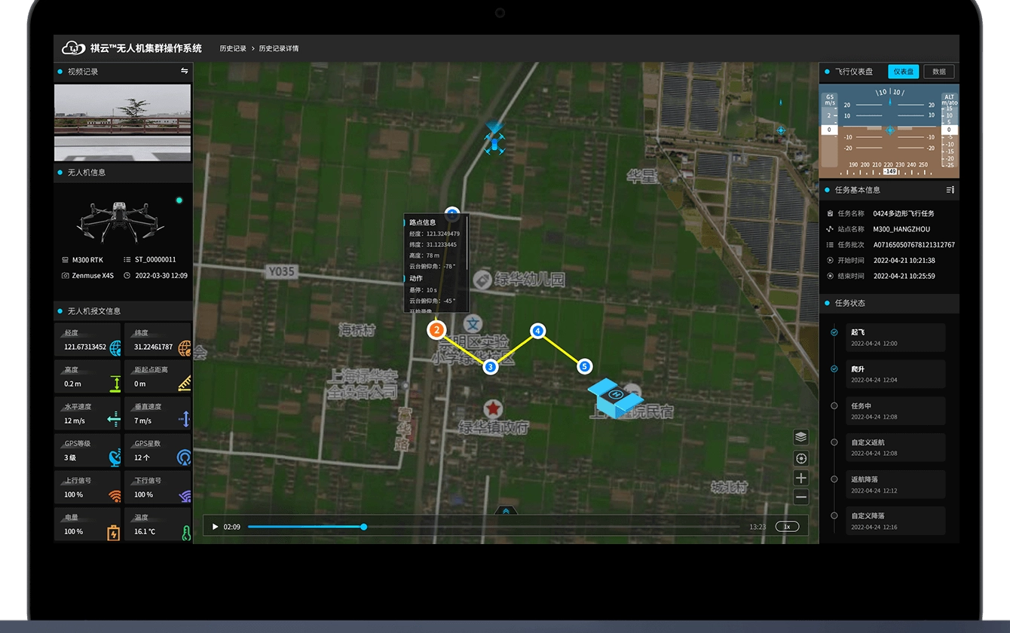Image resolution: width=1010 pixels, height=633 pixels.
Task: Select the 任务中 status step circle
Action: point(834,405)
